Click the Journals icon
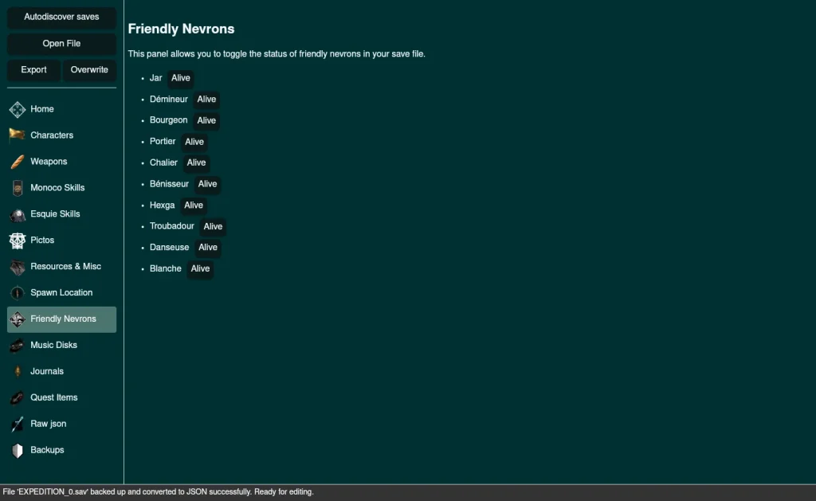This screenshot has height=501, width=816. click(x=18, y=372)
